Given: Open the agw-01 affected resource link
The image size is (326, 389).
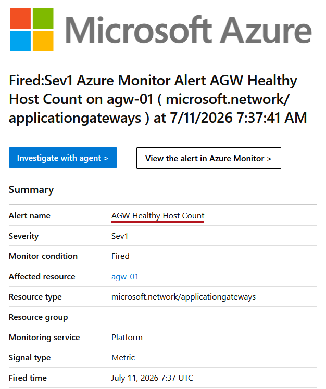Looking at the screenshot, I should tap(125, 276).
